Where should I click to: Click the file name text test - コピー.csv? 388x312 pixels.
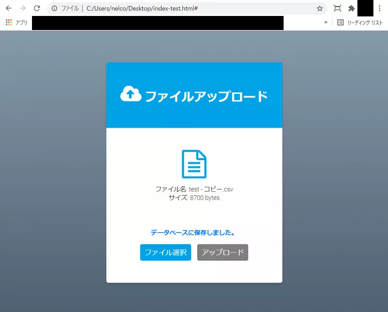point(211,190)
